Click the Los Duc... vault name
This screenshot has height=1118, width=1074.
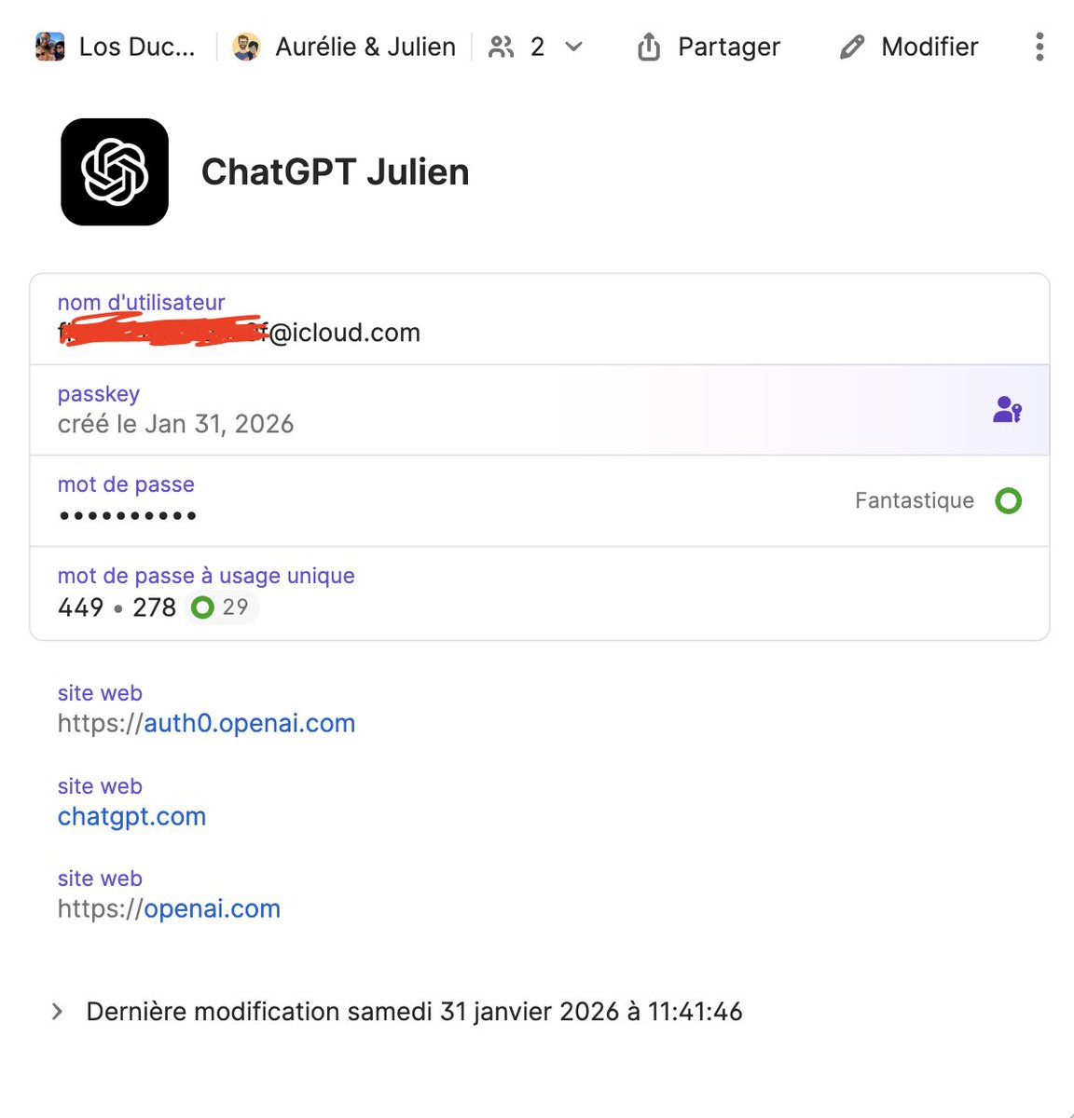point(137,47)
